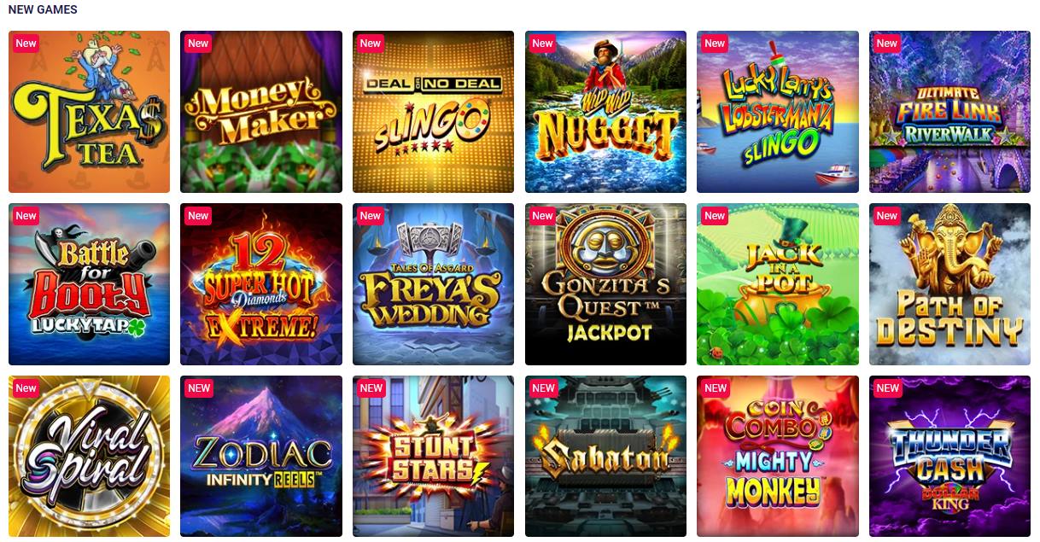Viewport: 1040px width, 542px height.
Task: Launch the Jack in a Pot game
Action: [x=778, y=284]
